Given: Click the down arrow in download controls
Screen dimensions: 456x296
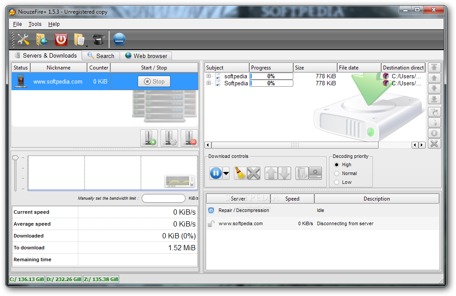Looking at the screenshot, I should click(x=285, y=173).
